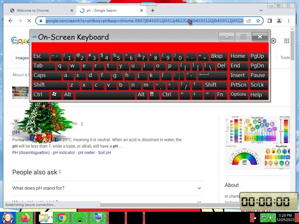Click Windows logo key on On-Screen Keyboard
Screen dimensions: 299x224
(56, 95)
